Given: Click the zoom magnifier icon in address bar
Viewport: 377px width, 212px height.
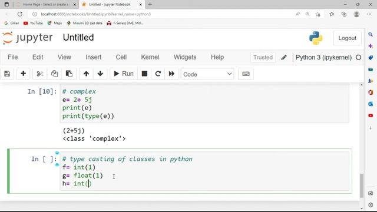Looking at the screenshot, I should [307, 14].
